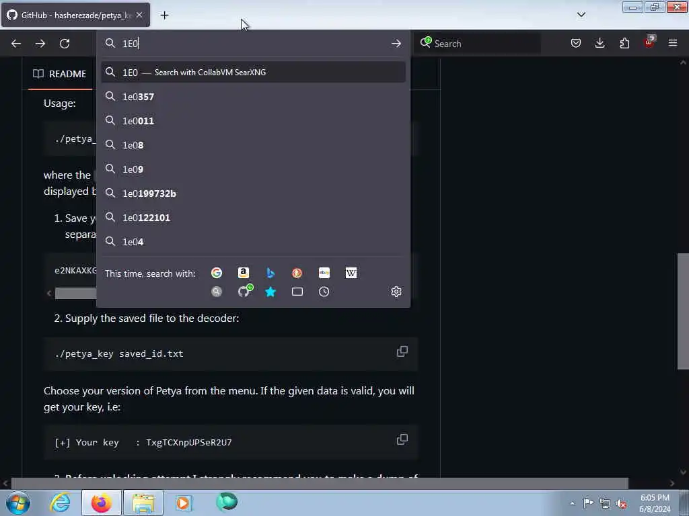This screenshot has height=516, width=689.
Task: Open search settings gear
Action: tap(396, 292)
